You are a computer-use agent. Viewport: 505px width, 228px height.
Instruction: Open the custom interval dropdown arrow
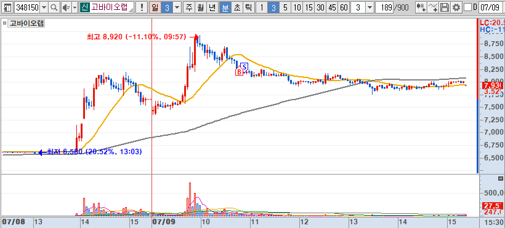click(370, 7)
